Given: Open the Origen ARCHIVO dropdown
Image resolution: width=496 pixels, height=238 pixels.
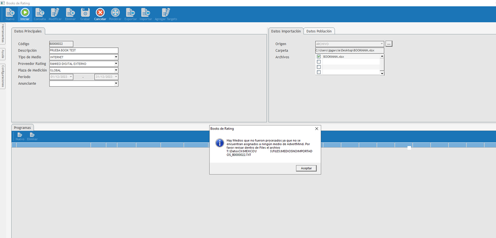Looking at the screenshot, I should click(382, 44).
